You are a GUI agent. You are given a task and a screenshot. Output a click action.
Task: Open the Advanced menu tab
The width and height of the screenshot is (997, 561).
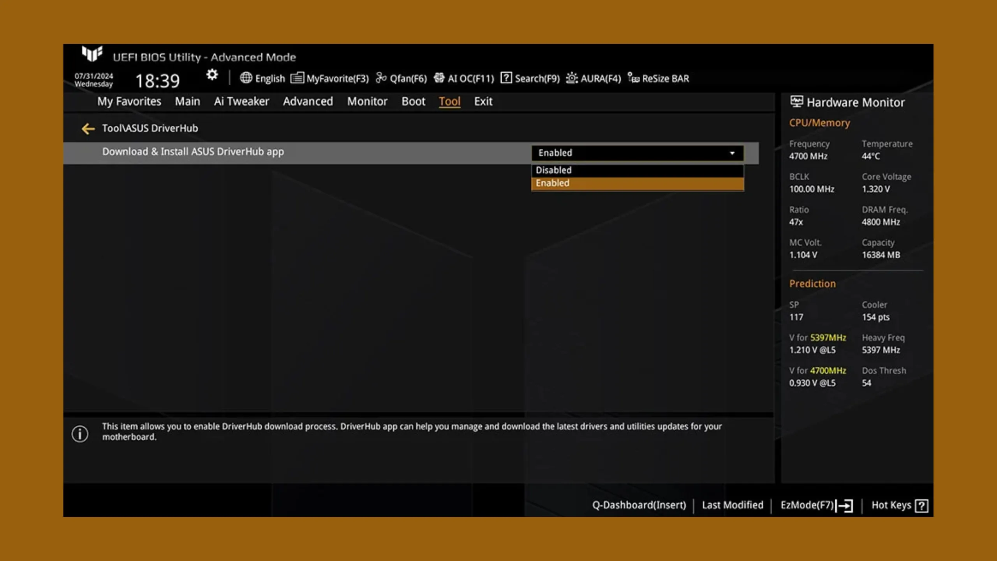(x=308, y=101)
